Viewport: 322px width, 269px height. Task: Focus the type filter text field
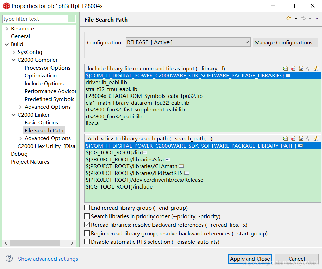[35, 19]
